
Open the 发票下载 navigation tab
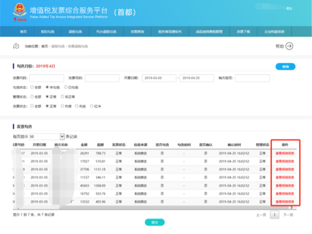[243, 31]
